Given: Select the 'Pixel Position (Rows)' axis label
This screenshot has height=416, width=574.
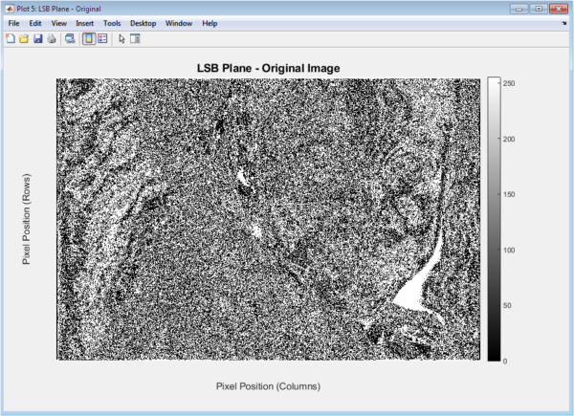Looking at the screenshot, I should [x=27, y=219].
